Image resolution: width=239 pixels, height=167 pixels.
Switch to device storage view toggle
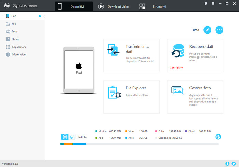pos(65,137)
